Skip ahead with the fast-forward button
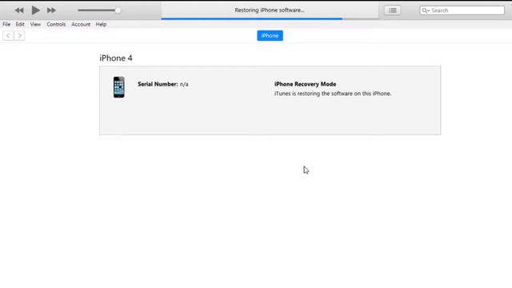 (x=51, y=10)
